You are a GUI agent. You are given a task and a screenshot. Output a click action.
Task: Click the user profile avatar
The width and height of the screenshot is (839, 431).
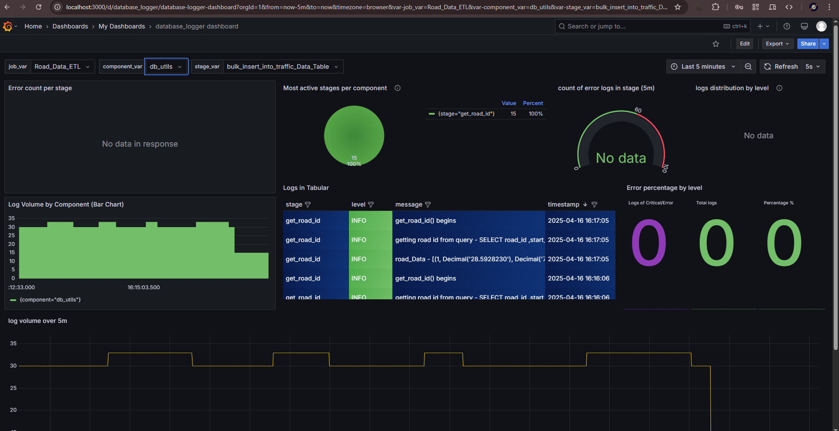(x=821, y=27)
